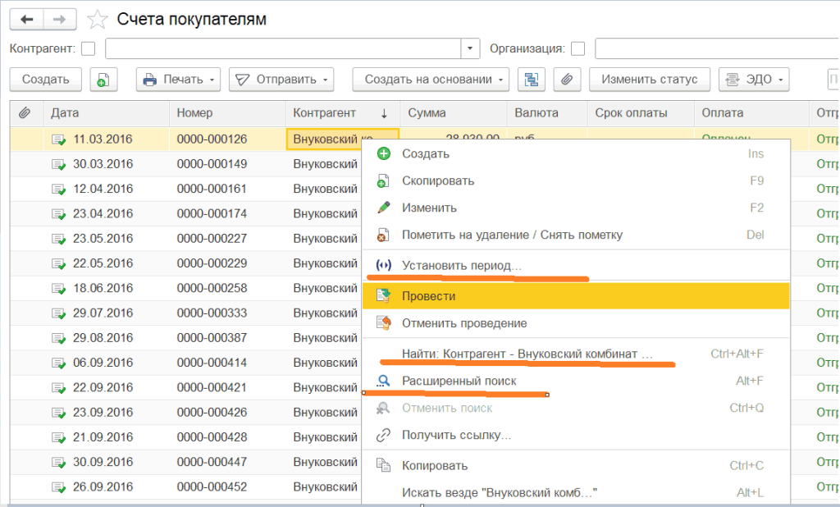Viewport: 840px width, 507px height.
Task: Choose Расширенный поиск from context menu
Action: (x=459, y=381)
